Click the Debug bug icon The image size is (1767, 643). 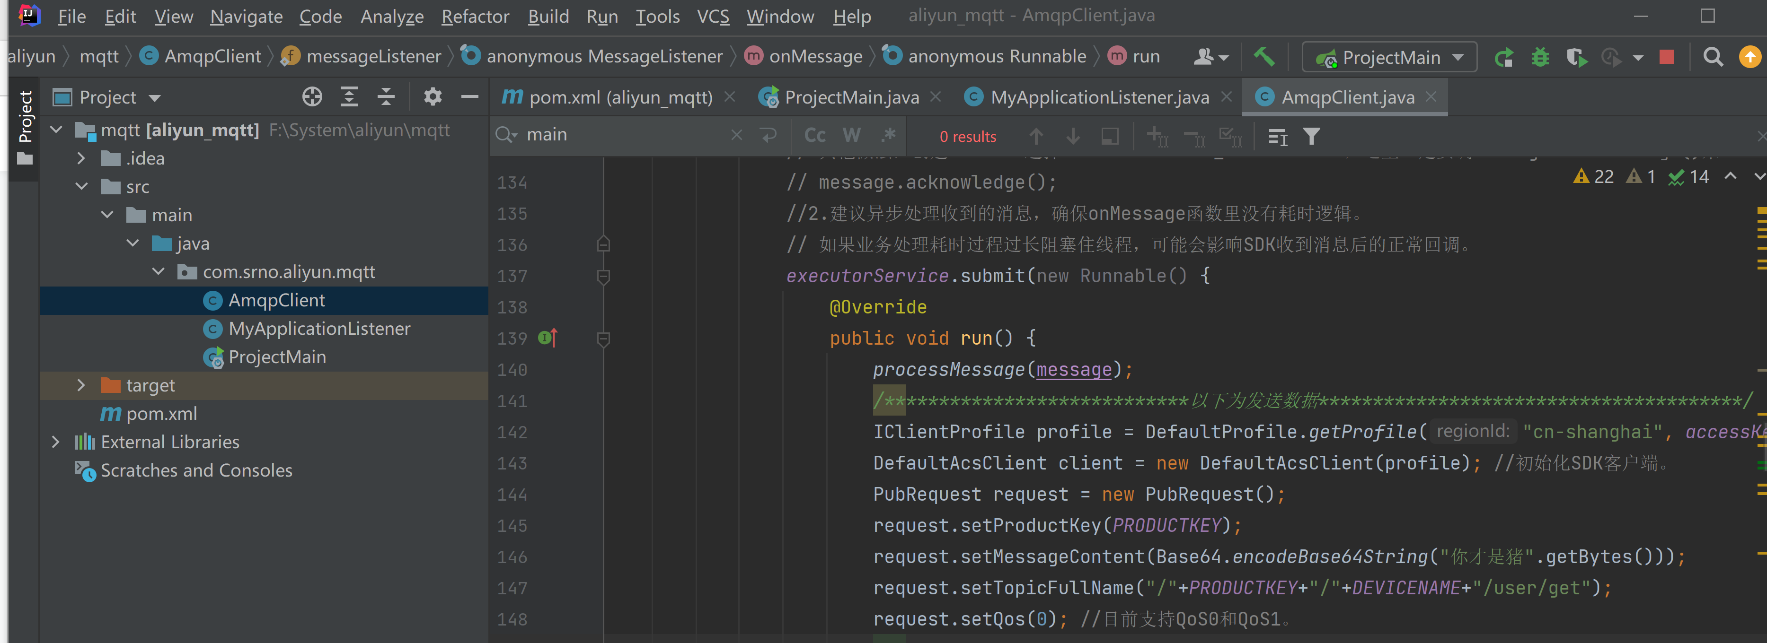point(1540,57)
